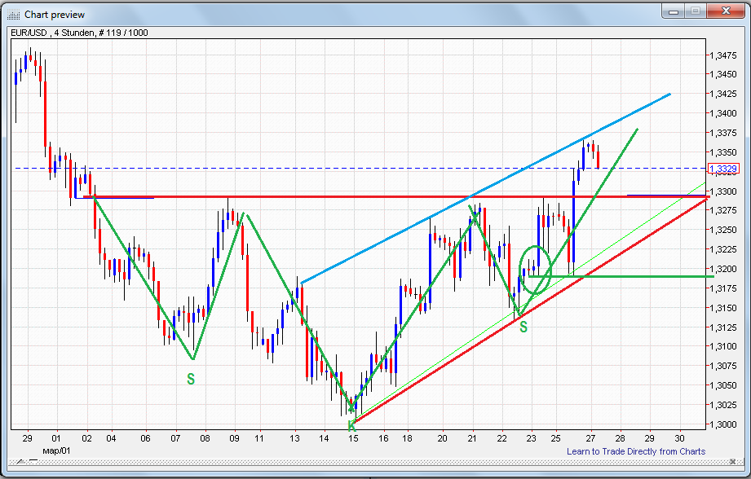Click the 1,3125 price axis label
The image size is (751, 479).
pyautogui.click(x=723, y=327)
